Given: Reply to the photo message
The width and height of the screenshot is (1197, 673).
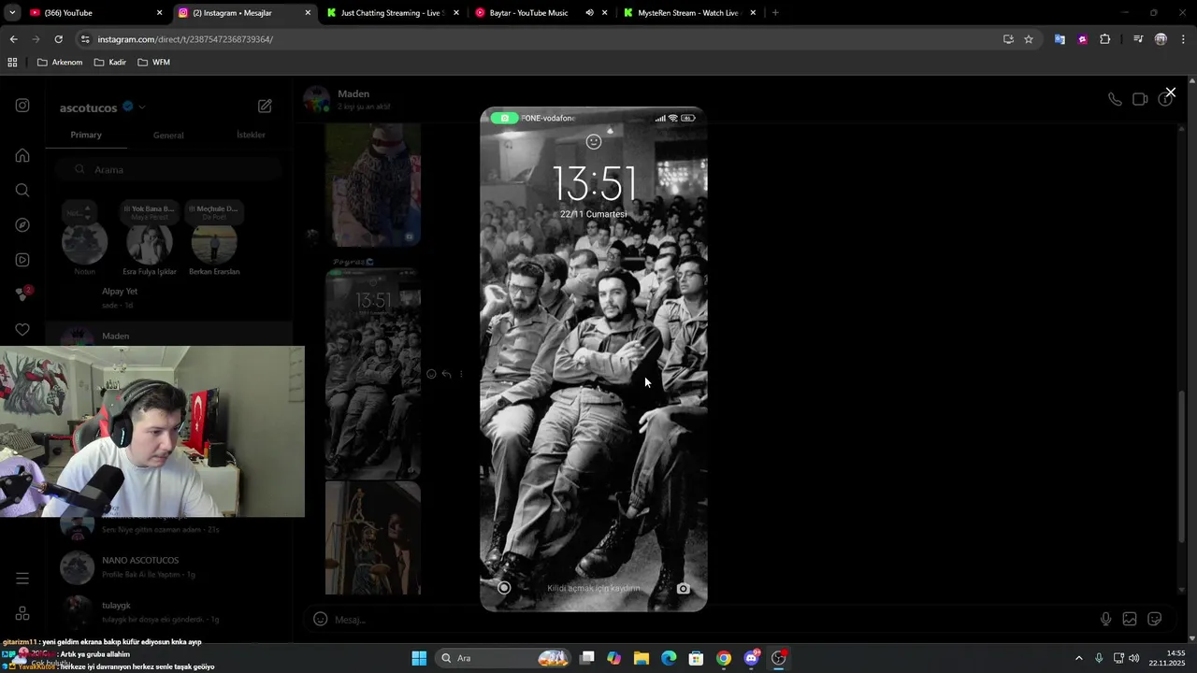Looking at the screenshot, I should tap(446, 374).
